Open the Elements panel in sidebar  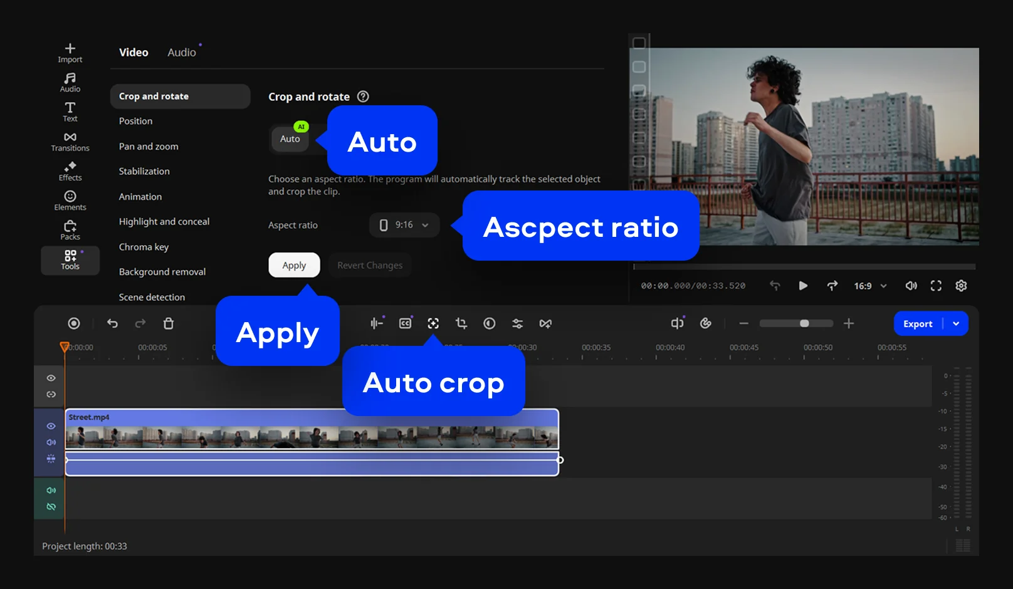point(70,201)
